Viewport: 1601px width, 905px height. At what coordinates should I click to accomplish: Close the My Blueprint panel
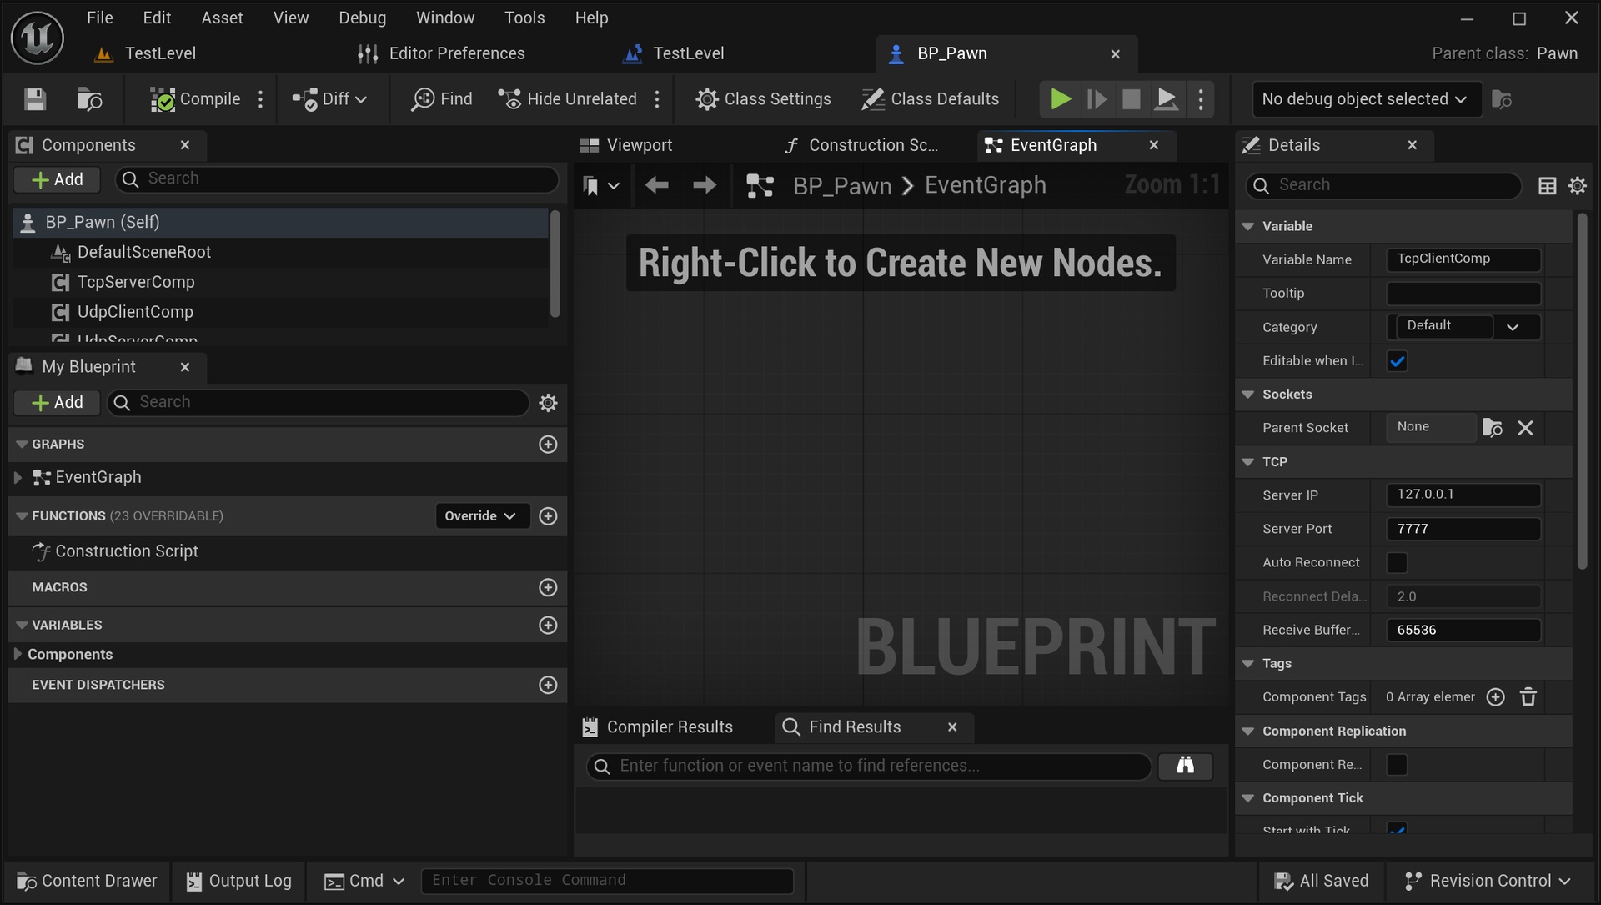[x=185, y=367]
